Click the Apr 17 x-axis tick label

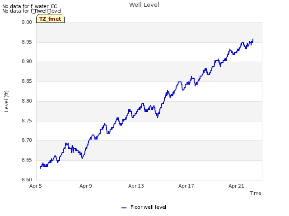186,186
